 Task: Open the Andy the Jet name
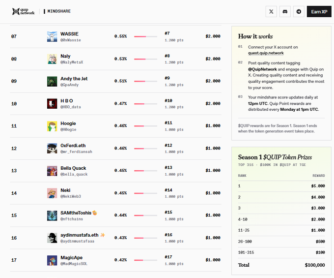coord(74,79)
